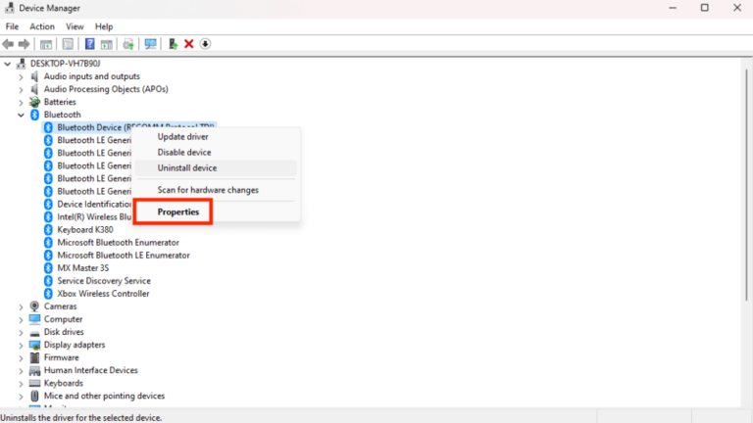This screenshot has height=423, width=753.
Task: Click the red X uninstall device toolbar icon
Action: [188, 44]
